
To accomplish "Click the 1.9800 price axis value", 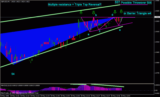I will (x=157, y=63).
